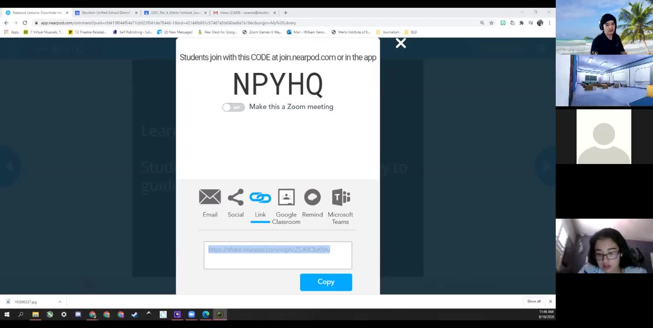Open the ELD bookmarks folder

pyautogui.click(x=410, y=32)
